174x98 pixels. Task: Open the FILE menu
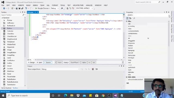pos(3,5)
